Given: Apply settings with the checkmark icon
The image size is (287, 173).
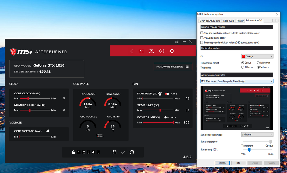Looking at the screenshot, I should pyautogui.click(x=123, y=152).
